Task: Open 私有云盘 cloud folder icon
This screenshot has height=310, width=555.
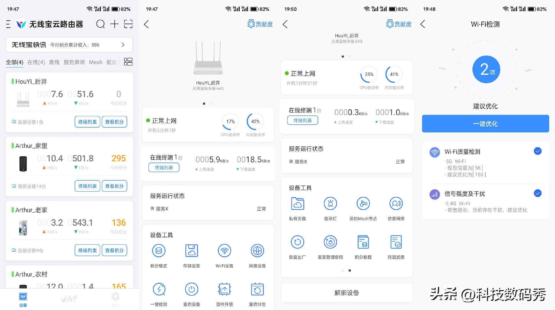Action: click(x=297, y=204)
